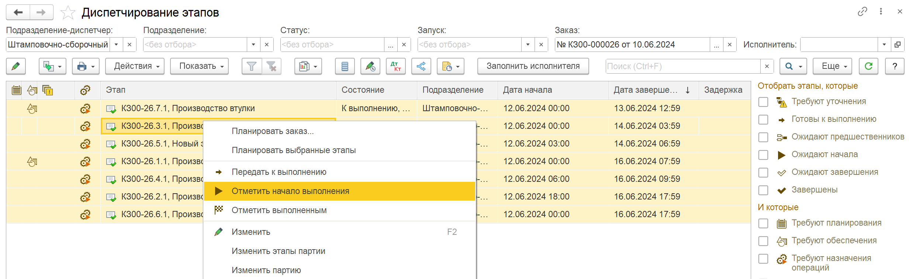Screen dimensions: 909x279
Task: Open help with the question mark button
Action: pyautogui.click(x=895, y=66)
